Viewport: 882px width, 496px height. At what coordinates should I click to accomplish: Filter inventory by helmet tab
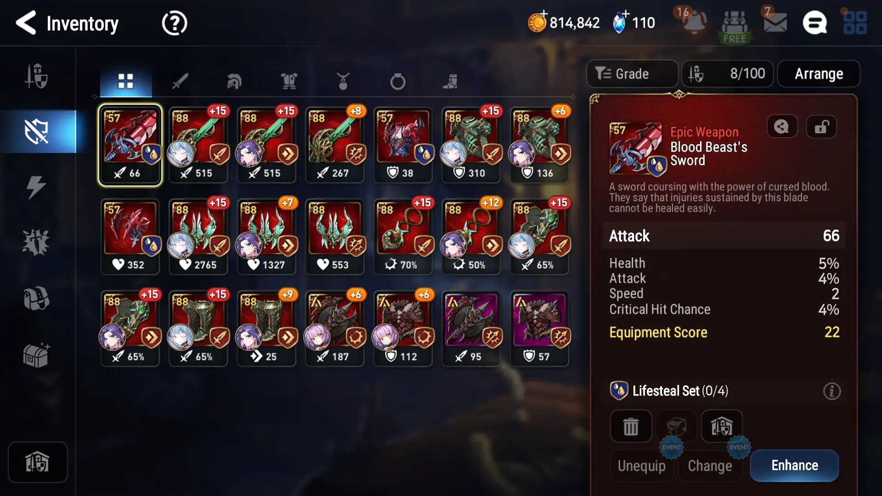[x=234, y=81]
